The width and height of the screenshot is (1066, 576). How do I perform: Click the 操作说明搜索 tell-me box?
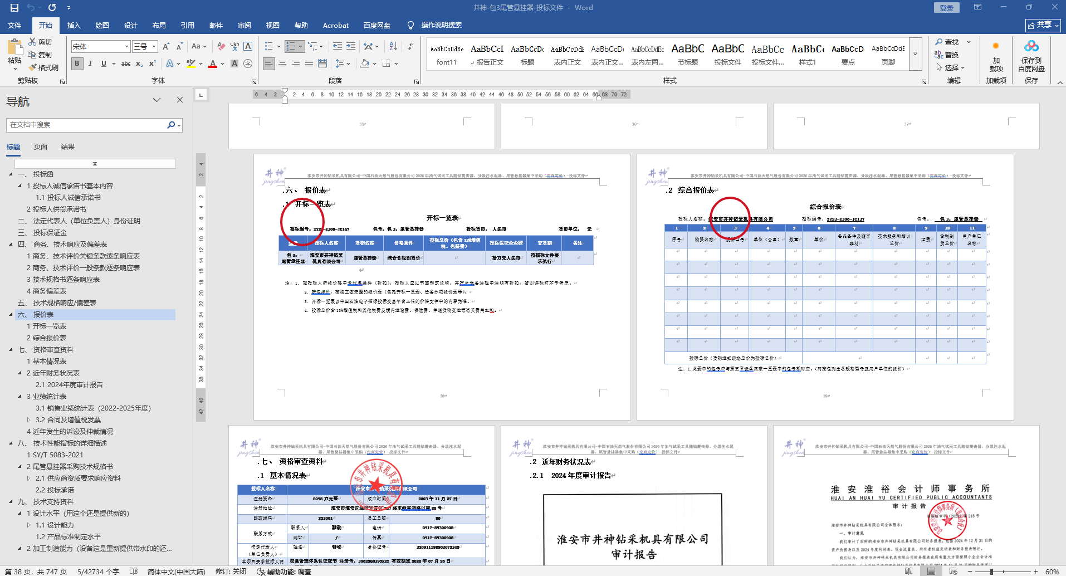point(441,26)
